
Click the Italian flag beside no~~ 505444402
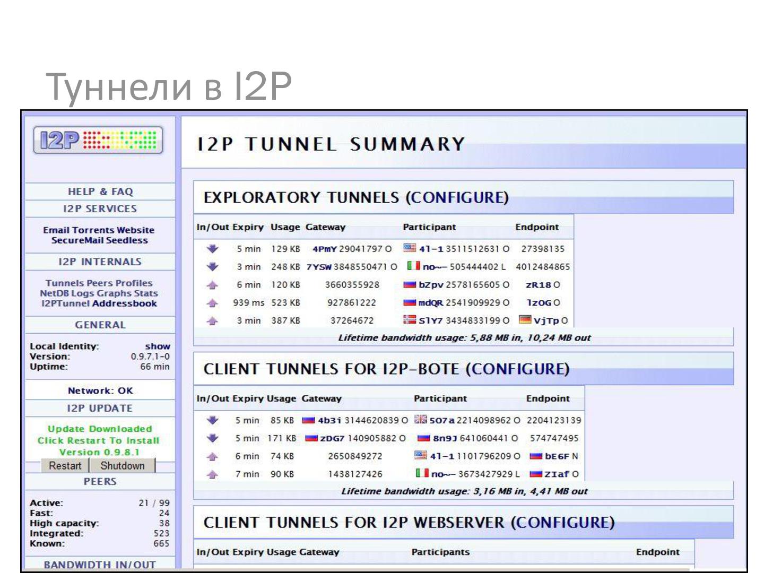(413, 266)
